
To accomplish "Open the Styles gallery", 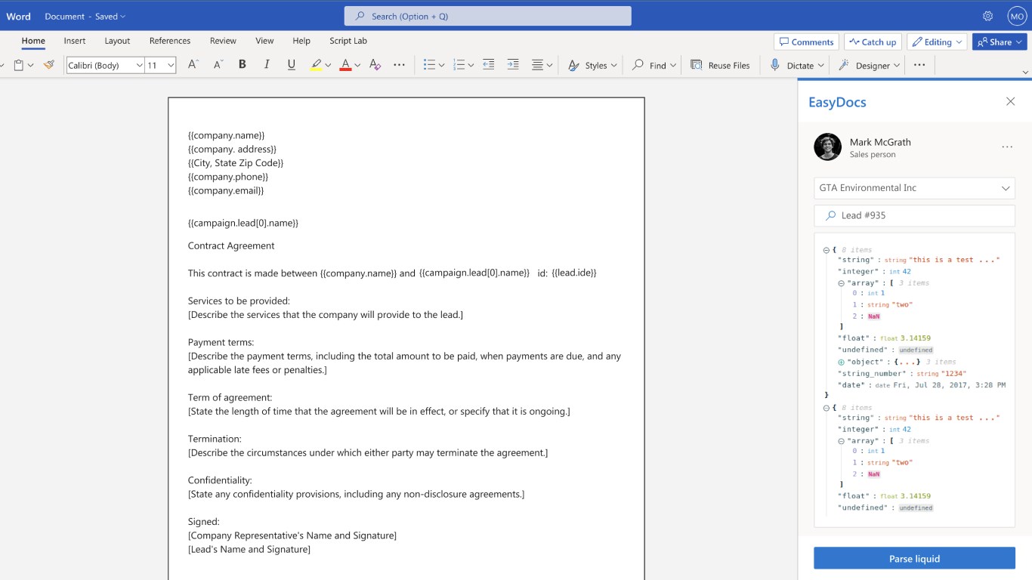I will tap(593, 65).
